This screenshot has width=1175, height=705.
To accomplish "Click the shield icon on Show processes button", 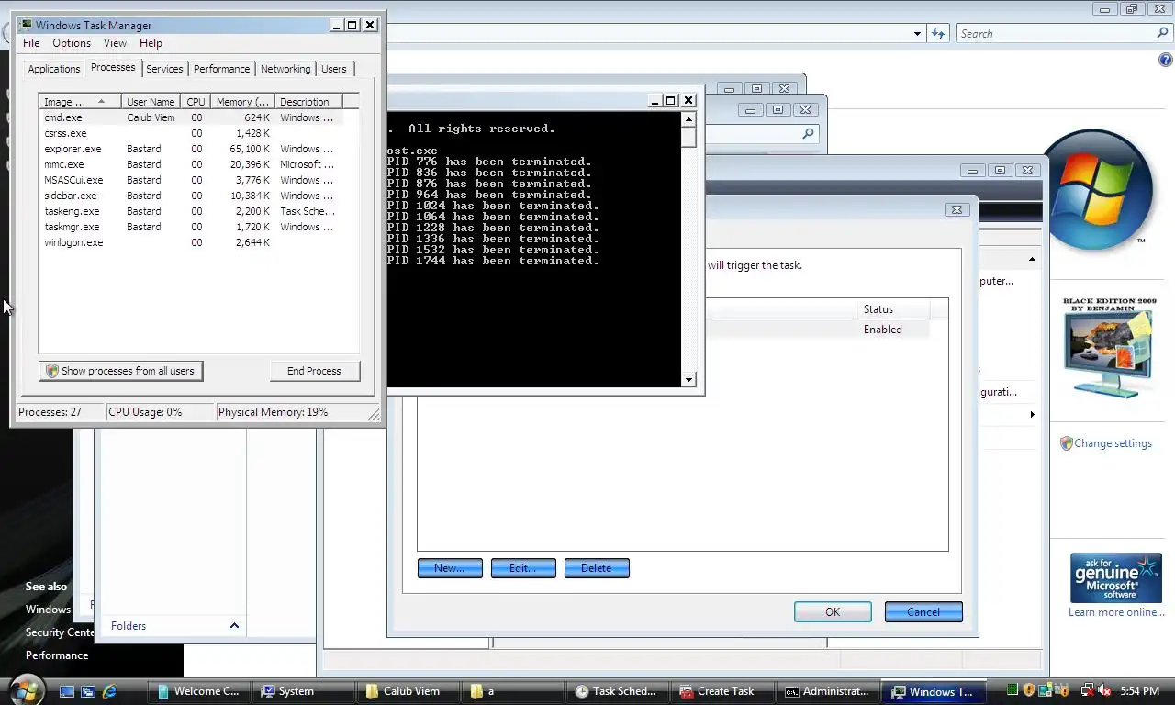I will click(52, 371).
